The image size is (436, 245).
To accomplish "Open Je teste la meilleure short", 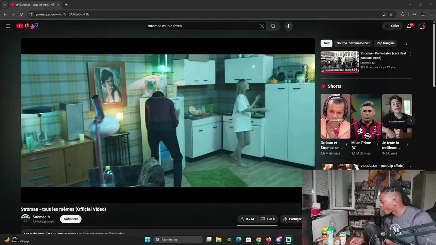I will [x=397, y=116].
